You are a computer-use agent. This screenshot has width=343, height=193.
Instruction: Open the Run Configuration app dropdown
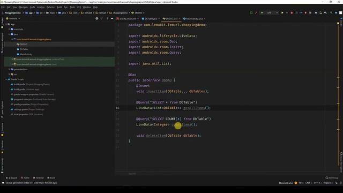pos(269,13)
